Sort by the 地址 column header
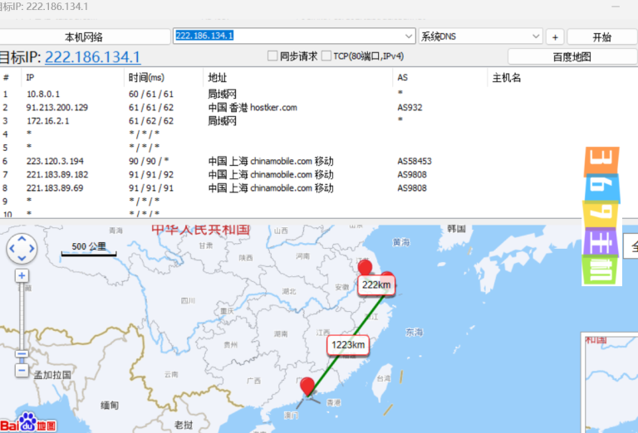Viewport: 638px width, 433px height. click(x=298, y=77)
